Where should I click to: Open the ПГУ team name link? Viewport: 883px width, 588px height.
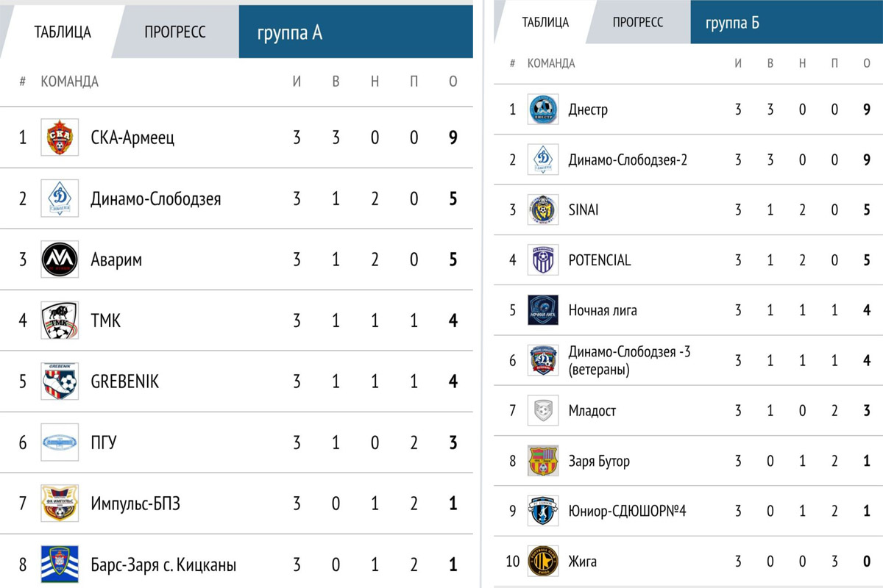point(104,442)
